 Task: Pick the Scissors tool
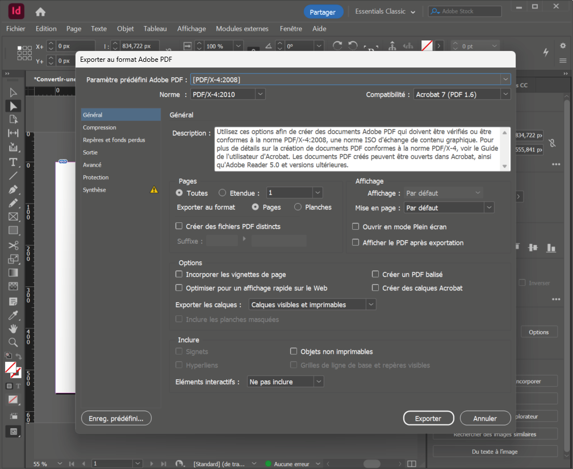pos(13,245)
